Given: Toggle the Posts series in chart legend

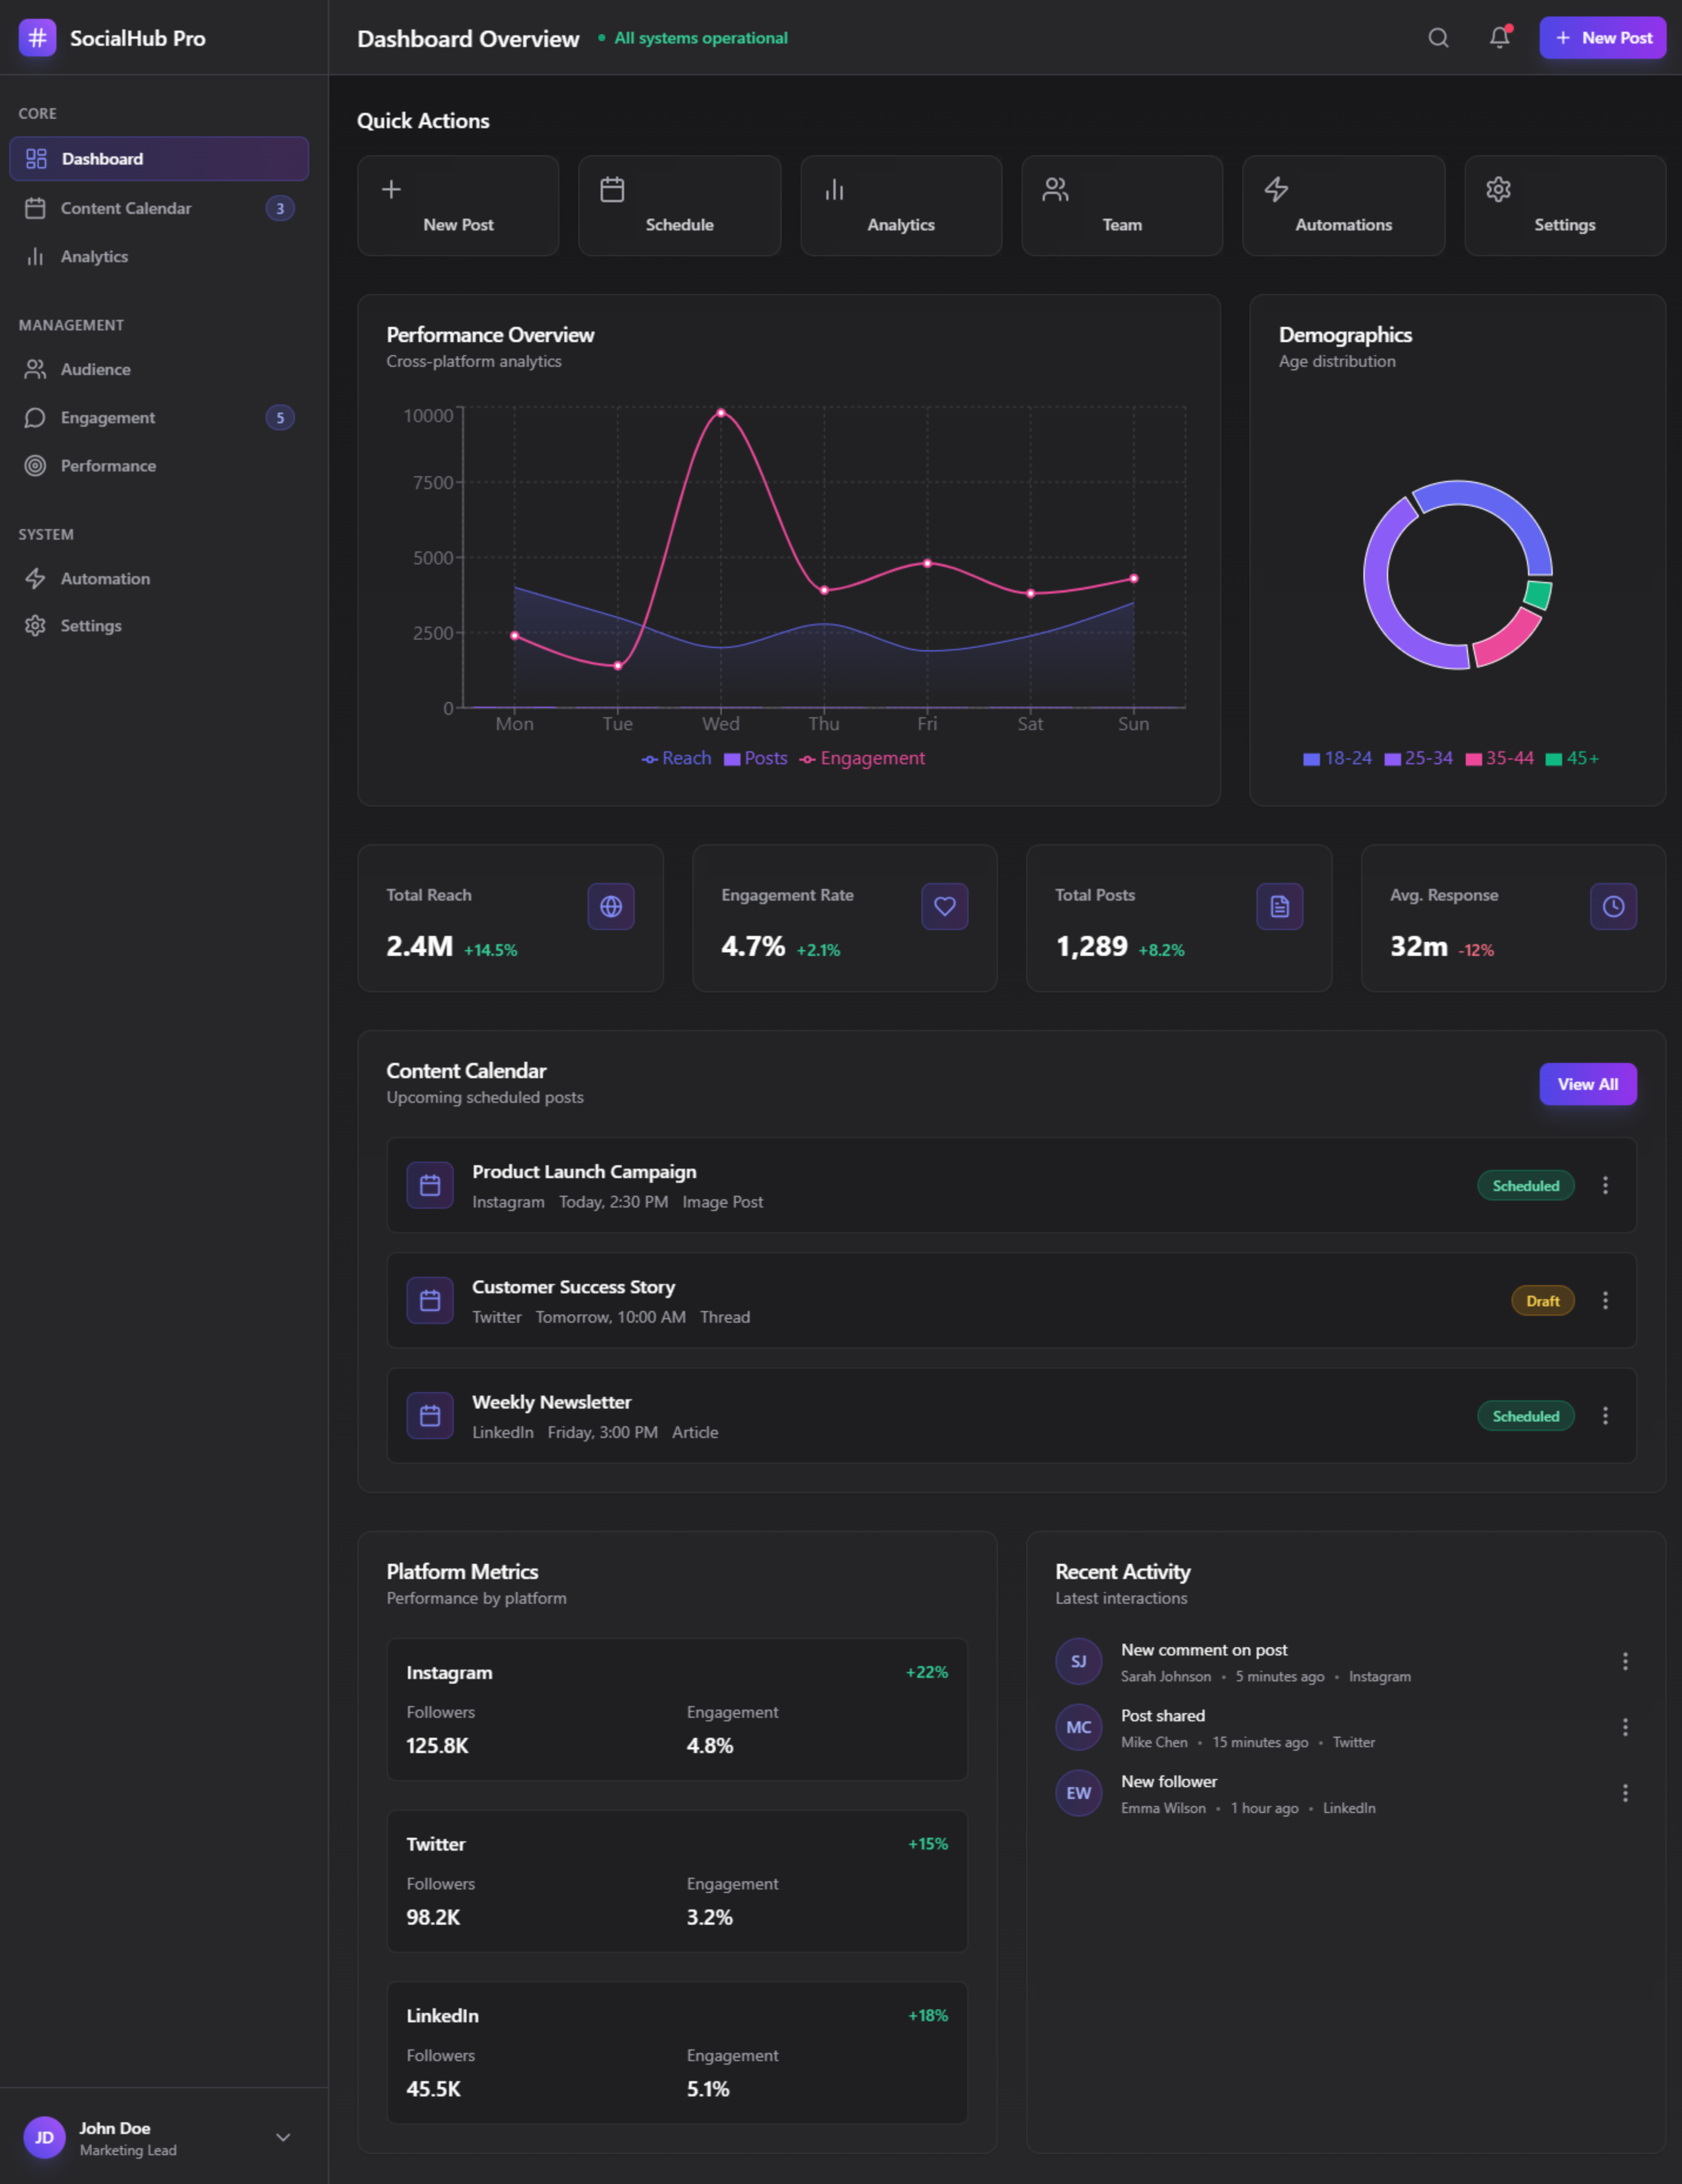Looking at the screenshot, I should coord(756,758).
